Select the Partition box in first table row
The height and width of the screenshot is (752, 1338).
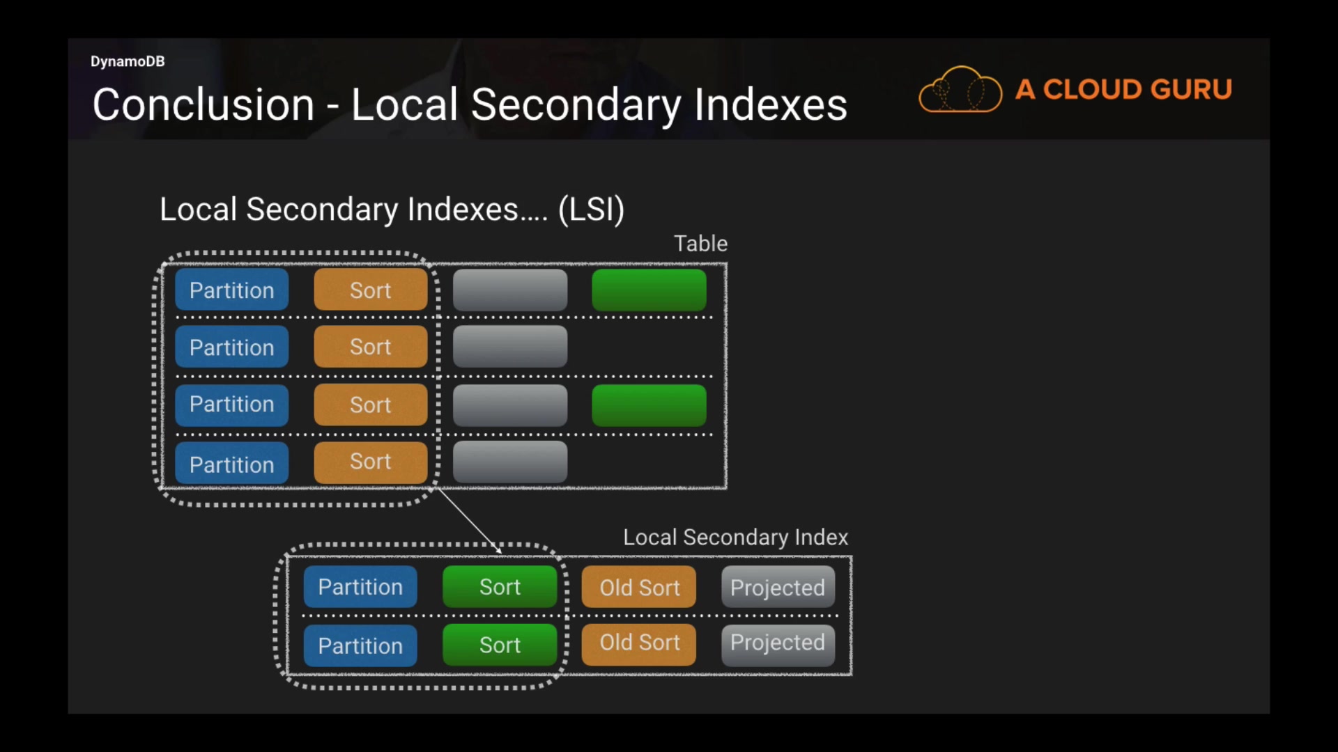pyautogui.click(x=231, y=290)
